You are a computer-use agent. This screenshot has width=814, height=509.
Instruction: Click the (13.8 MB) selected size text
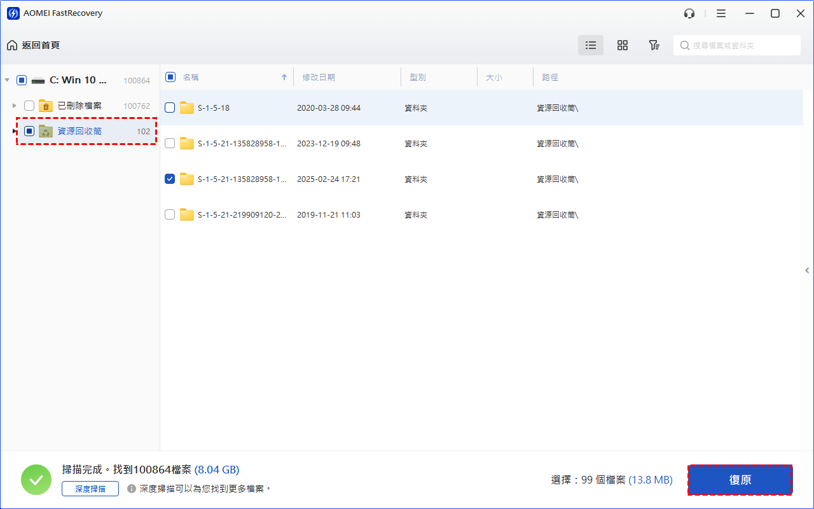651,480
